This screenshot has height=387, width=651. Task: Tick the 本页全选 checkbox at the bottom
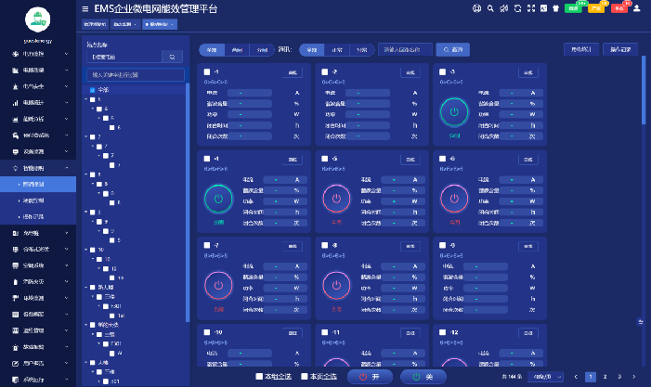point(304,377)
